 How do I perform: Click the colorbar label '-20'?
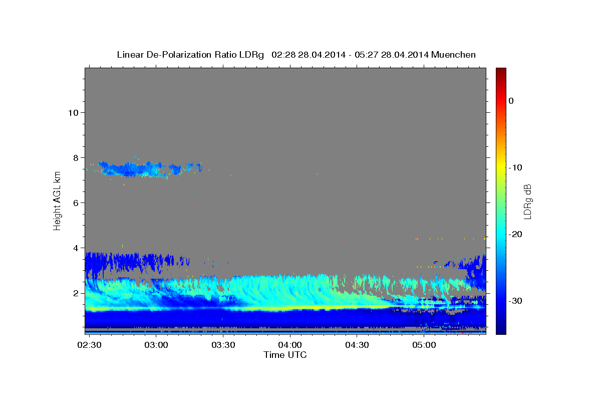click(x=515, y=234)
